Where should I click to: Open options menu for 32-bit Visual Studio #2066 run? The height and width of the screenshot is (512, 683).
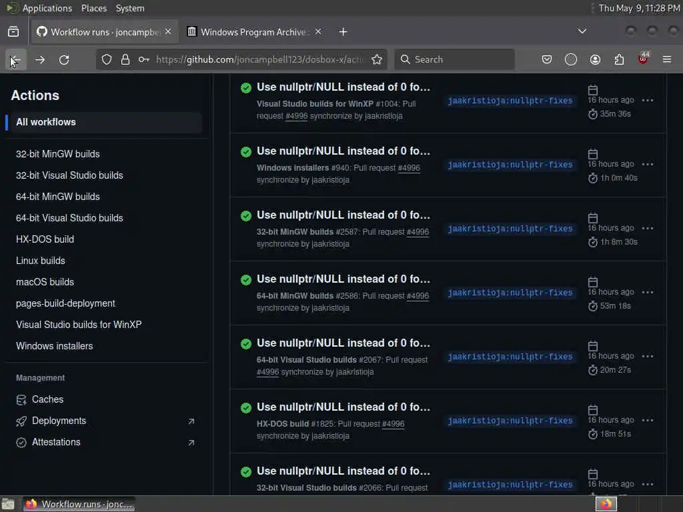[648, 484]
